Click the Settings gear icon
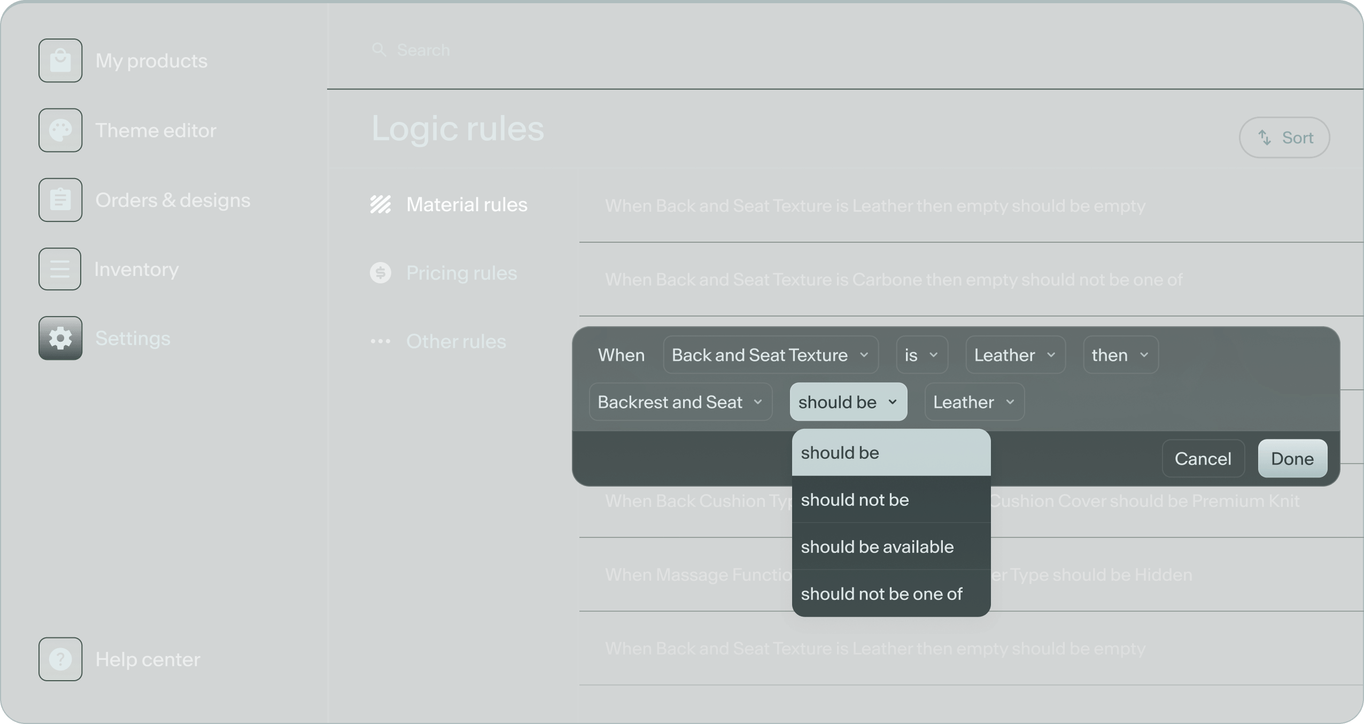This screenshot has height=724, width=1364. coord(60,338)
